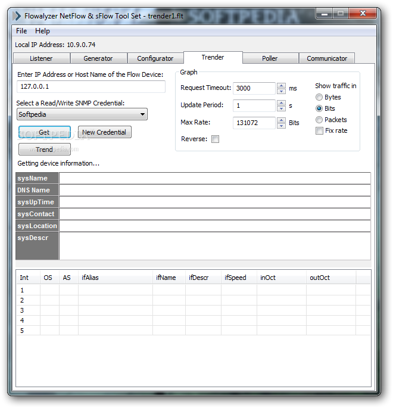
Task: Switch to the Configurator tab
Action: (155, 58)
